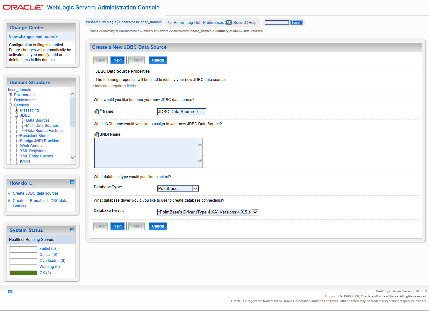
Task: Click the top Next button
Action: [x=118, y=60]
